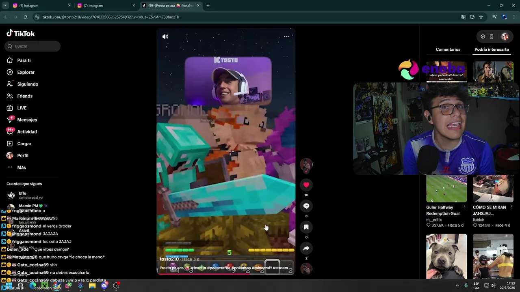Click the translate page icon
Screen dimensions: 520x292
pos(464,17)
